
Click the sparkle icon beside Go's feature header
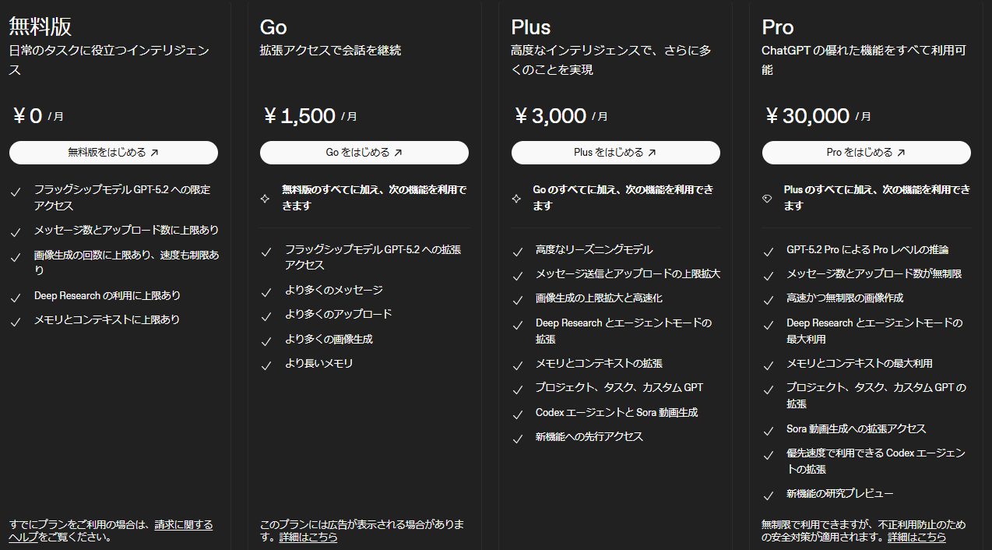coord(266,198)
